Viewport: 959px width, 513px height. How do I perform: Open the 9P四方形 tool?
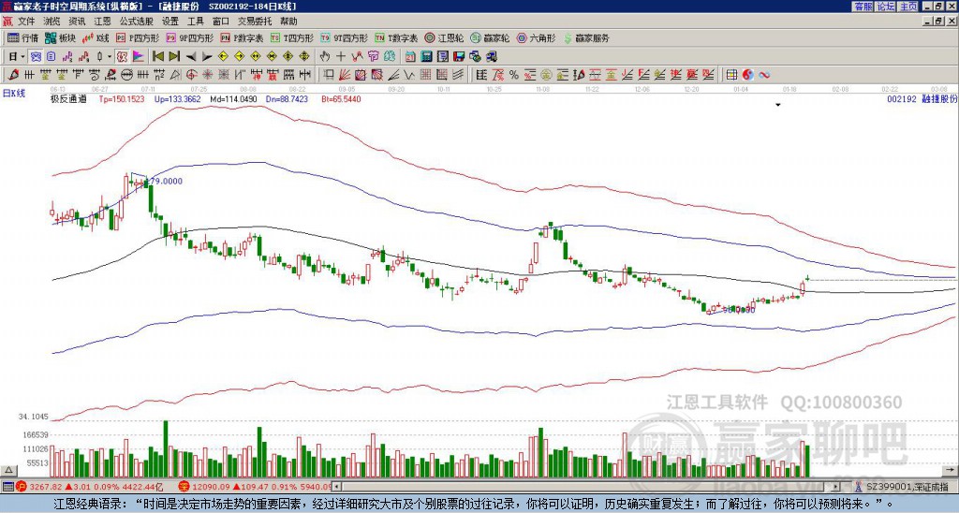(x=189, y=37)
